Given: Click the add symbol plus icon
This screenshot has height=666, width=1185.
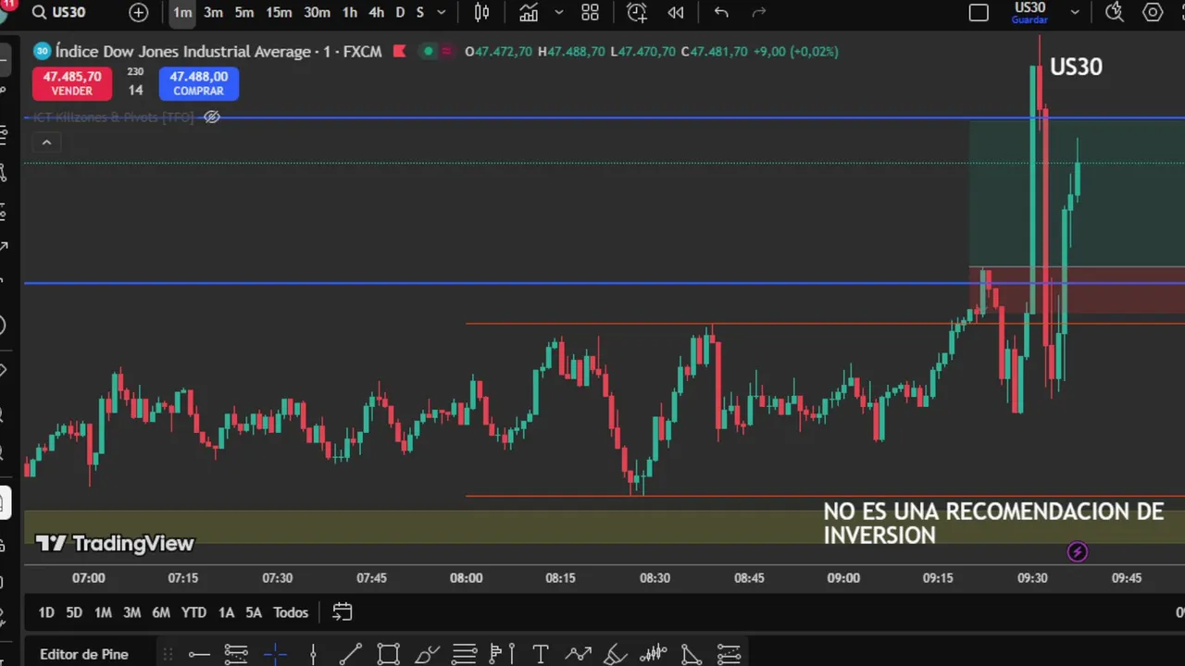Looking at the screenshot, I should pos(138,12).
